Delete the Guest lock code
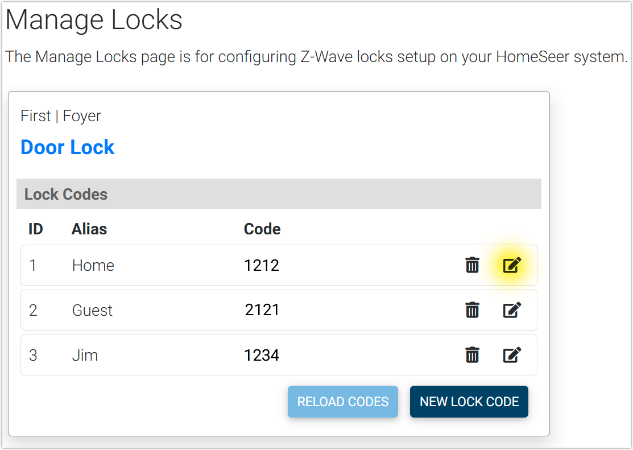 pos(472,310)
